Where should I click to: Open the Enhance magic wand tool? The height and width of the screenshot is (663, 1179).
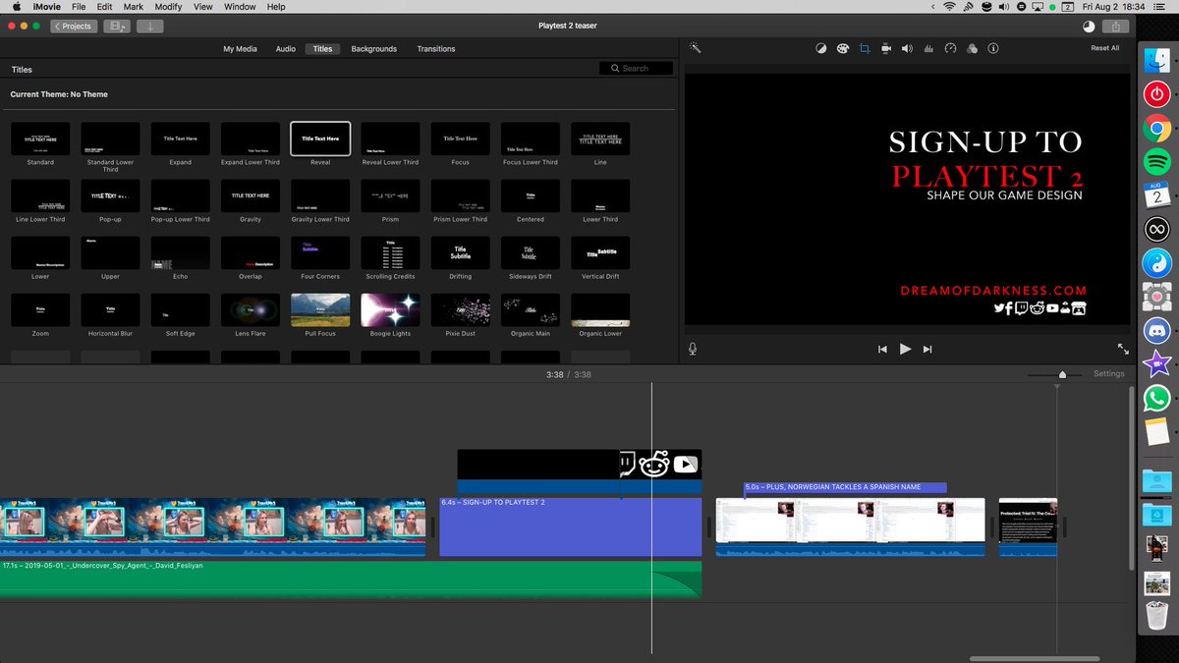click(695, 48)
